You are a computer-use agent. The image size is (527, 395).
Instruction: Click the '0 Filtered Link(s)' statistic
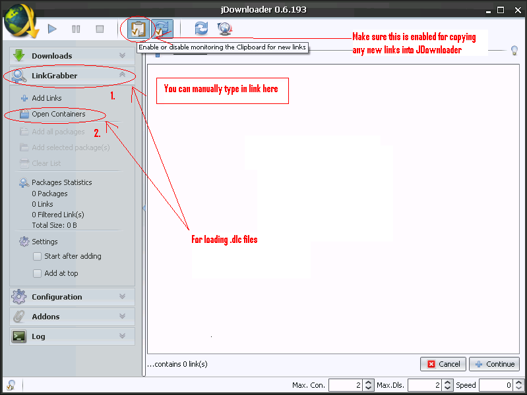58,215
